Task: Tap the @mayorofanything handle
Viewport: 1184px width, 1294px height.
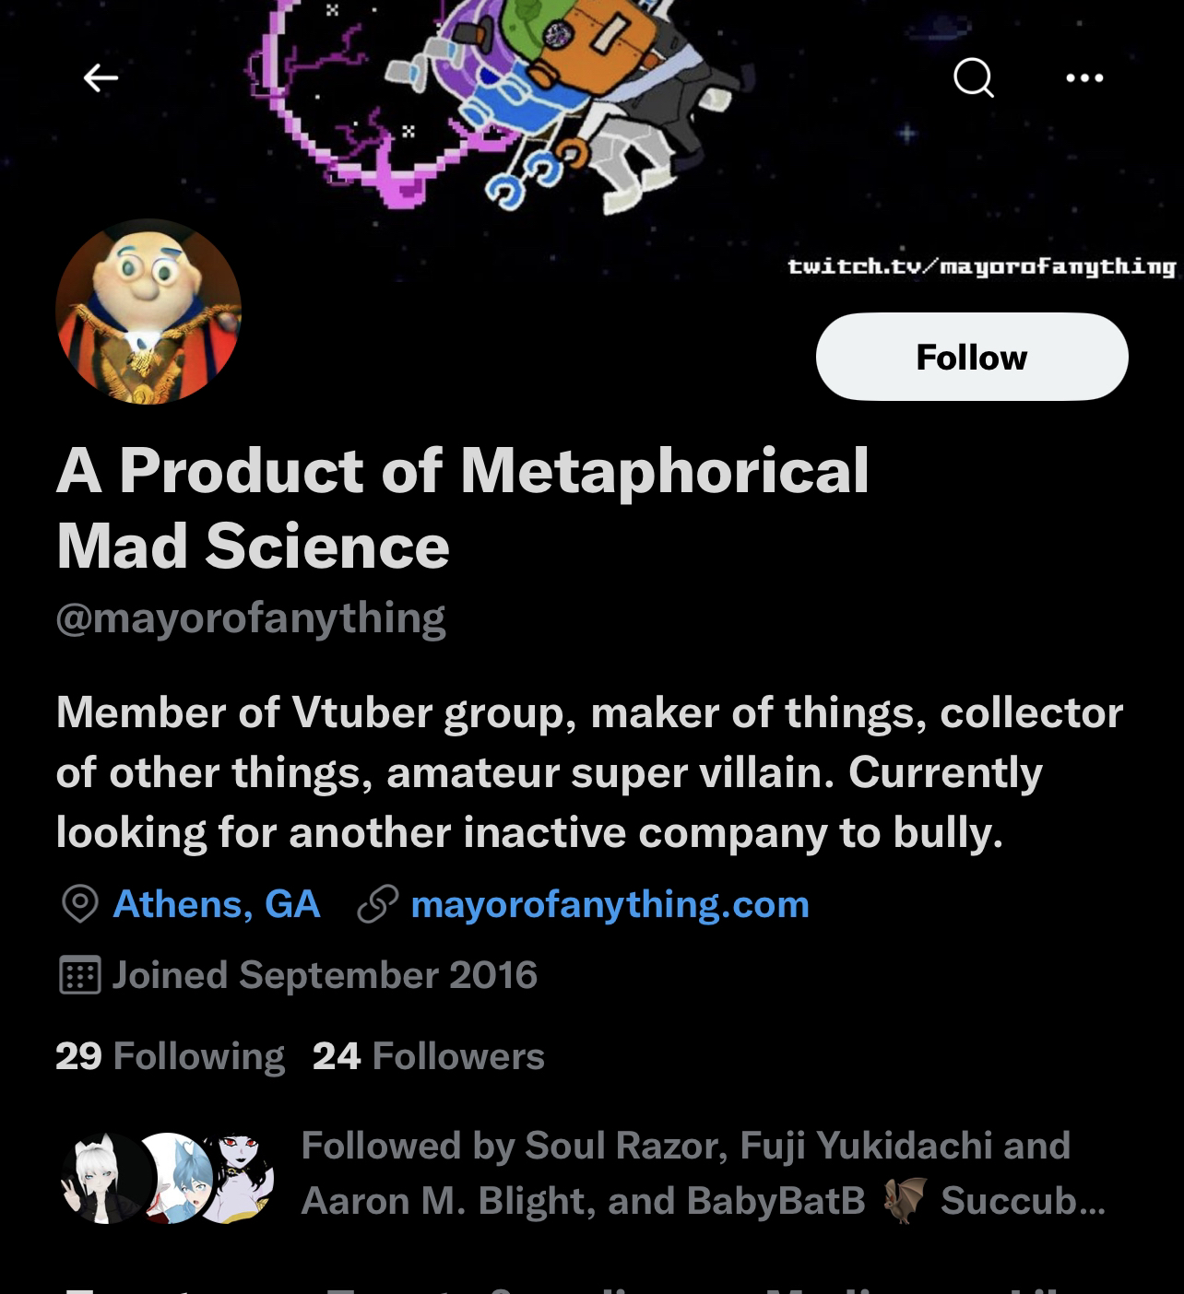Action: point(250,618)
